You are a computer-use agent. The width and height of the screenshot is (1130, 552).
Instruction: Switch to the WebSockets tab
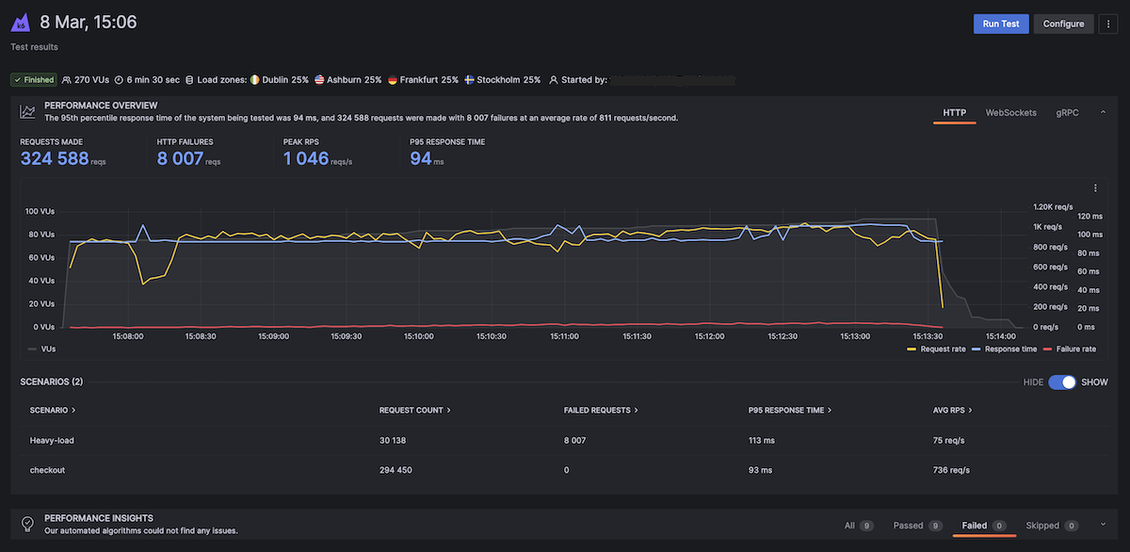1010,112
